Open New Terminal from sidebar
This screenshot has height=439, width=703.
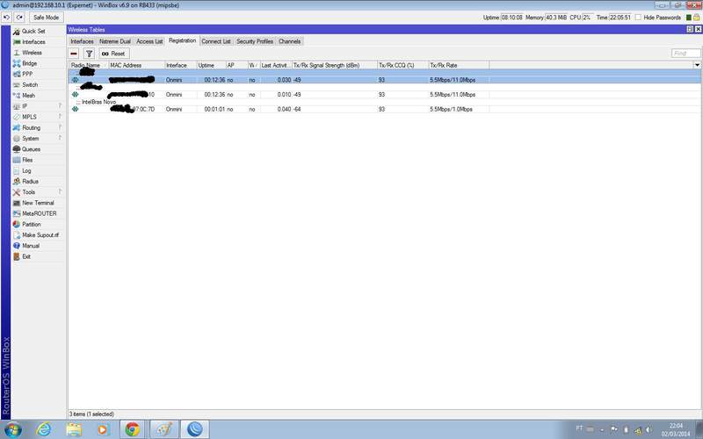(x=38, y=203)
